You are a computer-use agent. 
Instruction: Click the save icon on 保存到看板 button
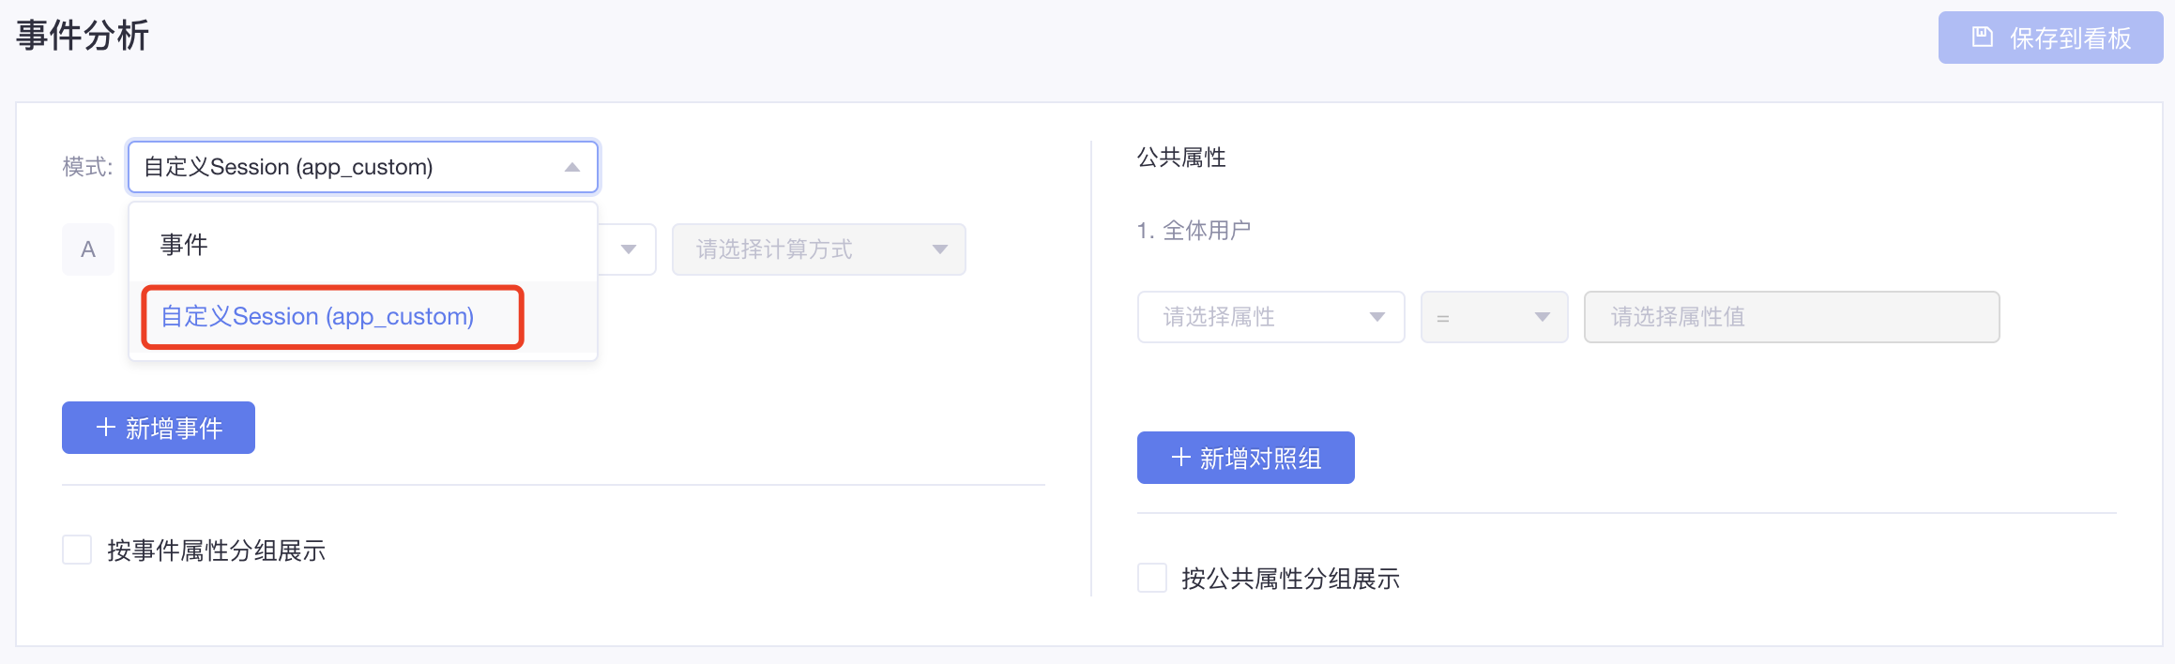tap(1982, 38)
